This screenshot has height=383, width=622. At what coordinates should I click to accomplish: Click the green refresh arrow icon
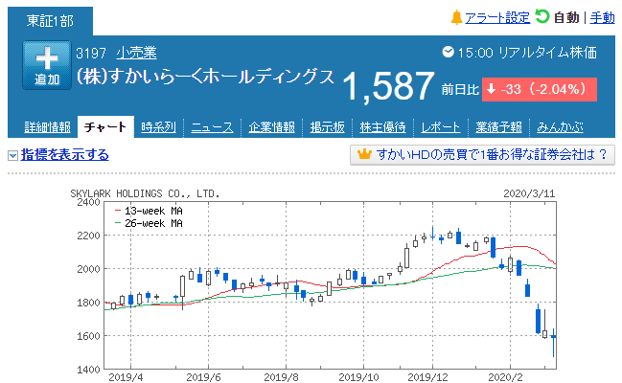coord(541,16)
